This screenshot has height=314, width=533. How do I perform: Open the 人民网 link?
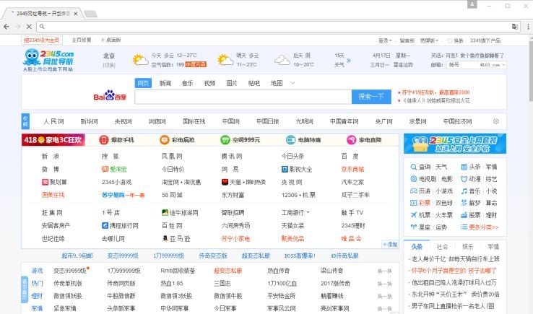[x=53, y=121]
